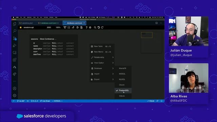This screenshot has height=122, width=217.
Task: Click NULL option in name row
Action: (x=54, y=46)
